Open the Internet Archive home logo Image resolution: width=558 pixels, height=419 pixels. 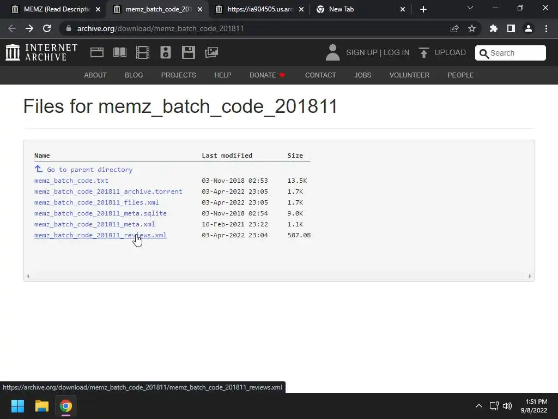coord(41,52)
